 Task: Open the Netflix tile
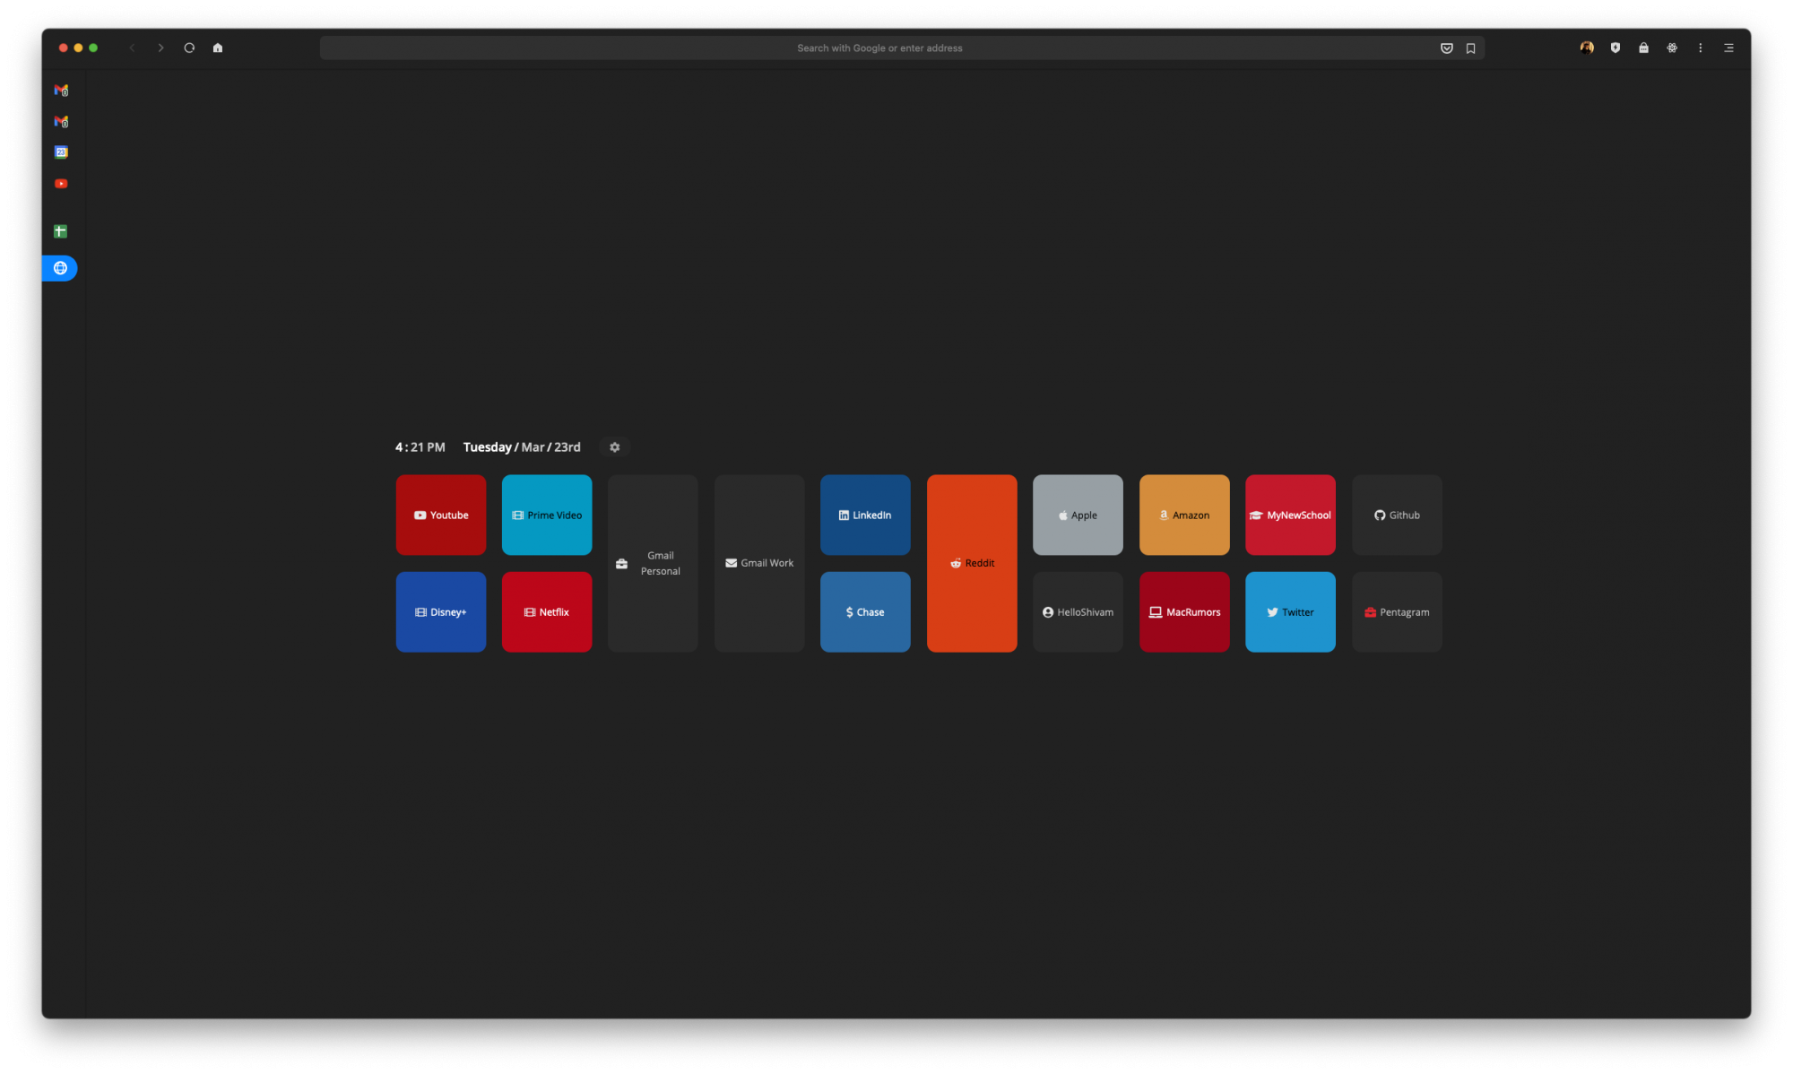point(547,611)
